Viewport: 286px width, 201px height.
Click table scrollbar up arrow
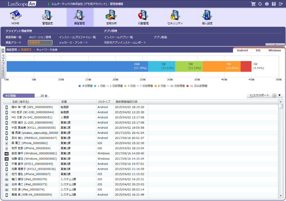pos(281,102)
